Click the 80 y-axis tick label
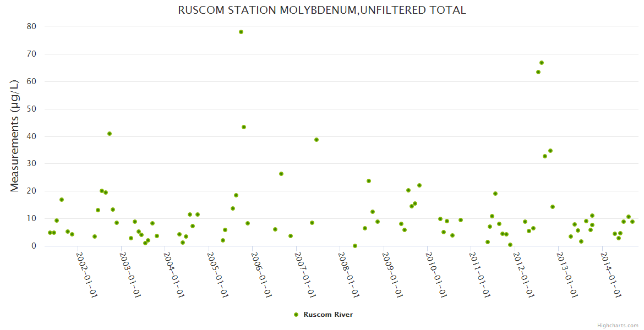This screenshot has width=644, height=330. [x=31, y=26]
